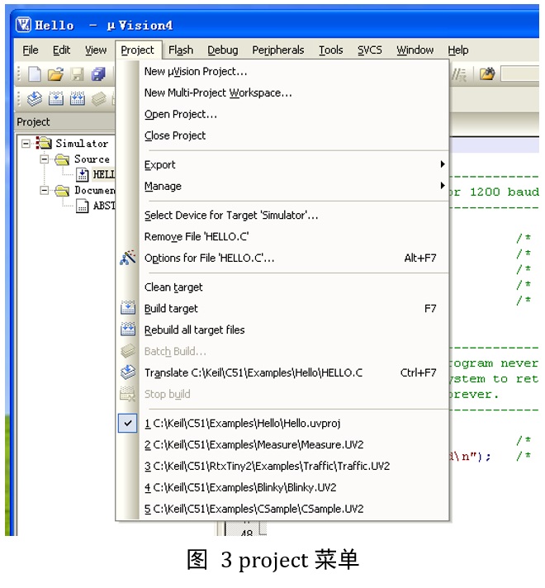Collapse the Documentation group node
This screenshot has width=545, height=588.
tap(45, 191)
